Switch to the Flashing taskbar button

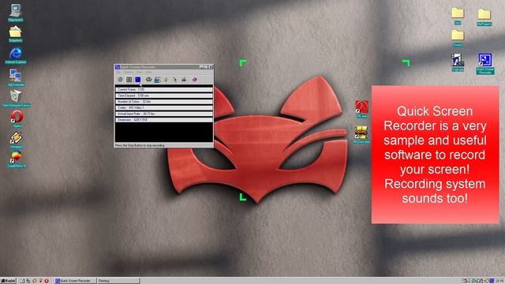118,281
